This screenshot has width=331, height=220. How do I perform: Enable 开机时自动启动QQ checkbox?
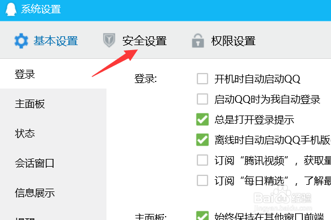(x=202, y=79)
